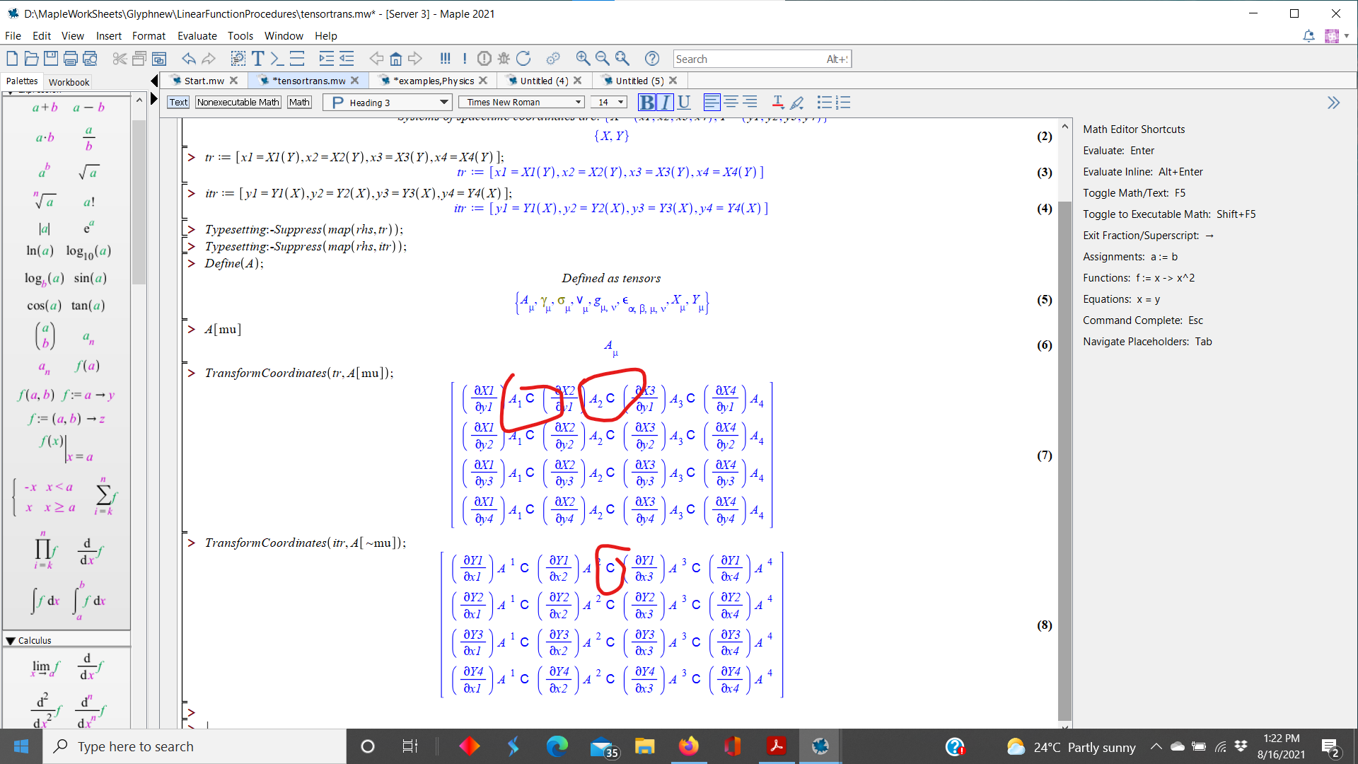1358x764 pixels.
Task: Open the Tools menu
Action: [240, 36]
